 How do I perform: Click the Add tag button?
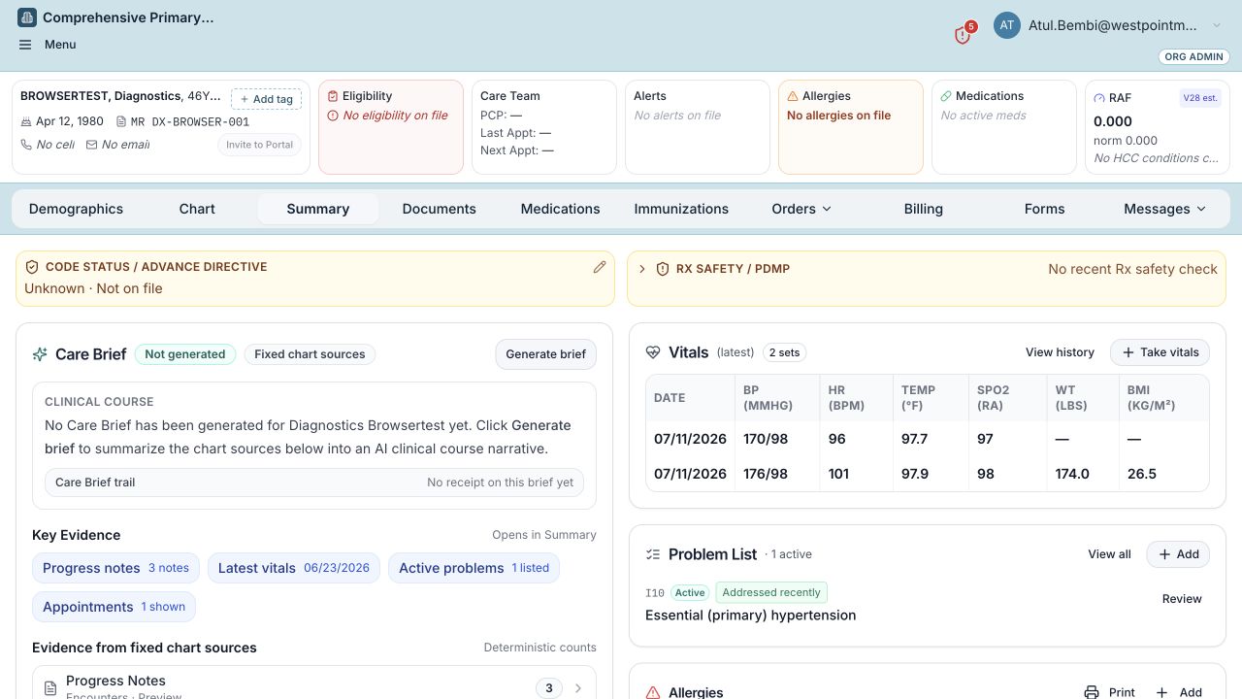click(266, 99)
